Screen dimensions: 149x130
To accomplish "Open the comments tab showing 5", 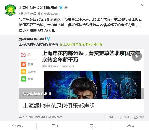I will click(x=93, y=126).
